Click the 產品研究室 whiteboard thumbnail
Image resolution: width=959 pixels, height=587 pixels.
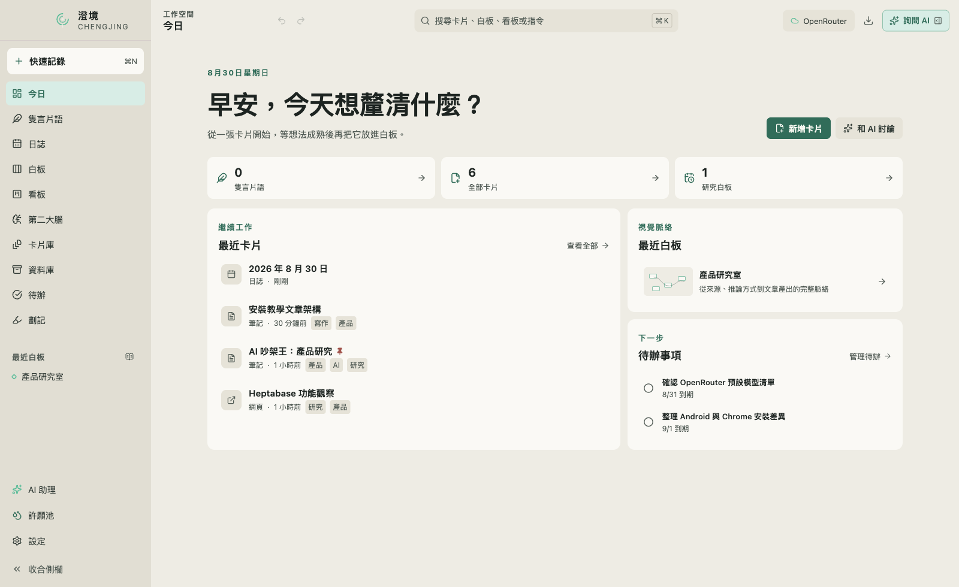pyautogui.click(x=668, y=282)
